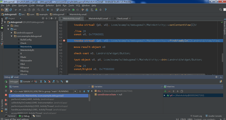
Task: Click the Rerun smali debug icon
Action: pos(6,82)
